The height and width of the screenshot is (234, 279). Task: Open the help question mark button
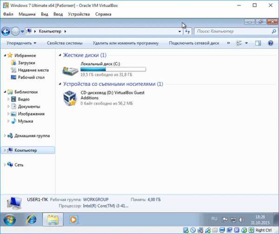[270, 43]
